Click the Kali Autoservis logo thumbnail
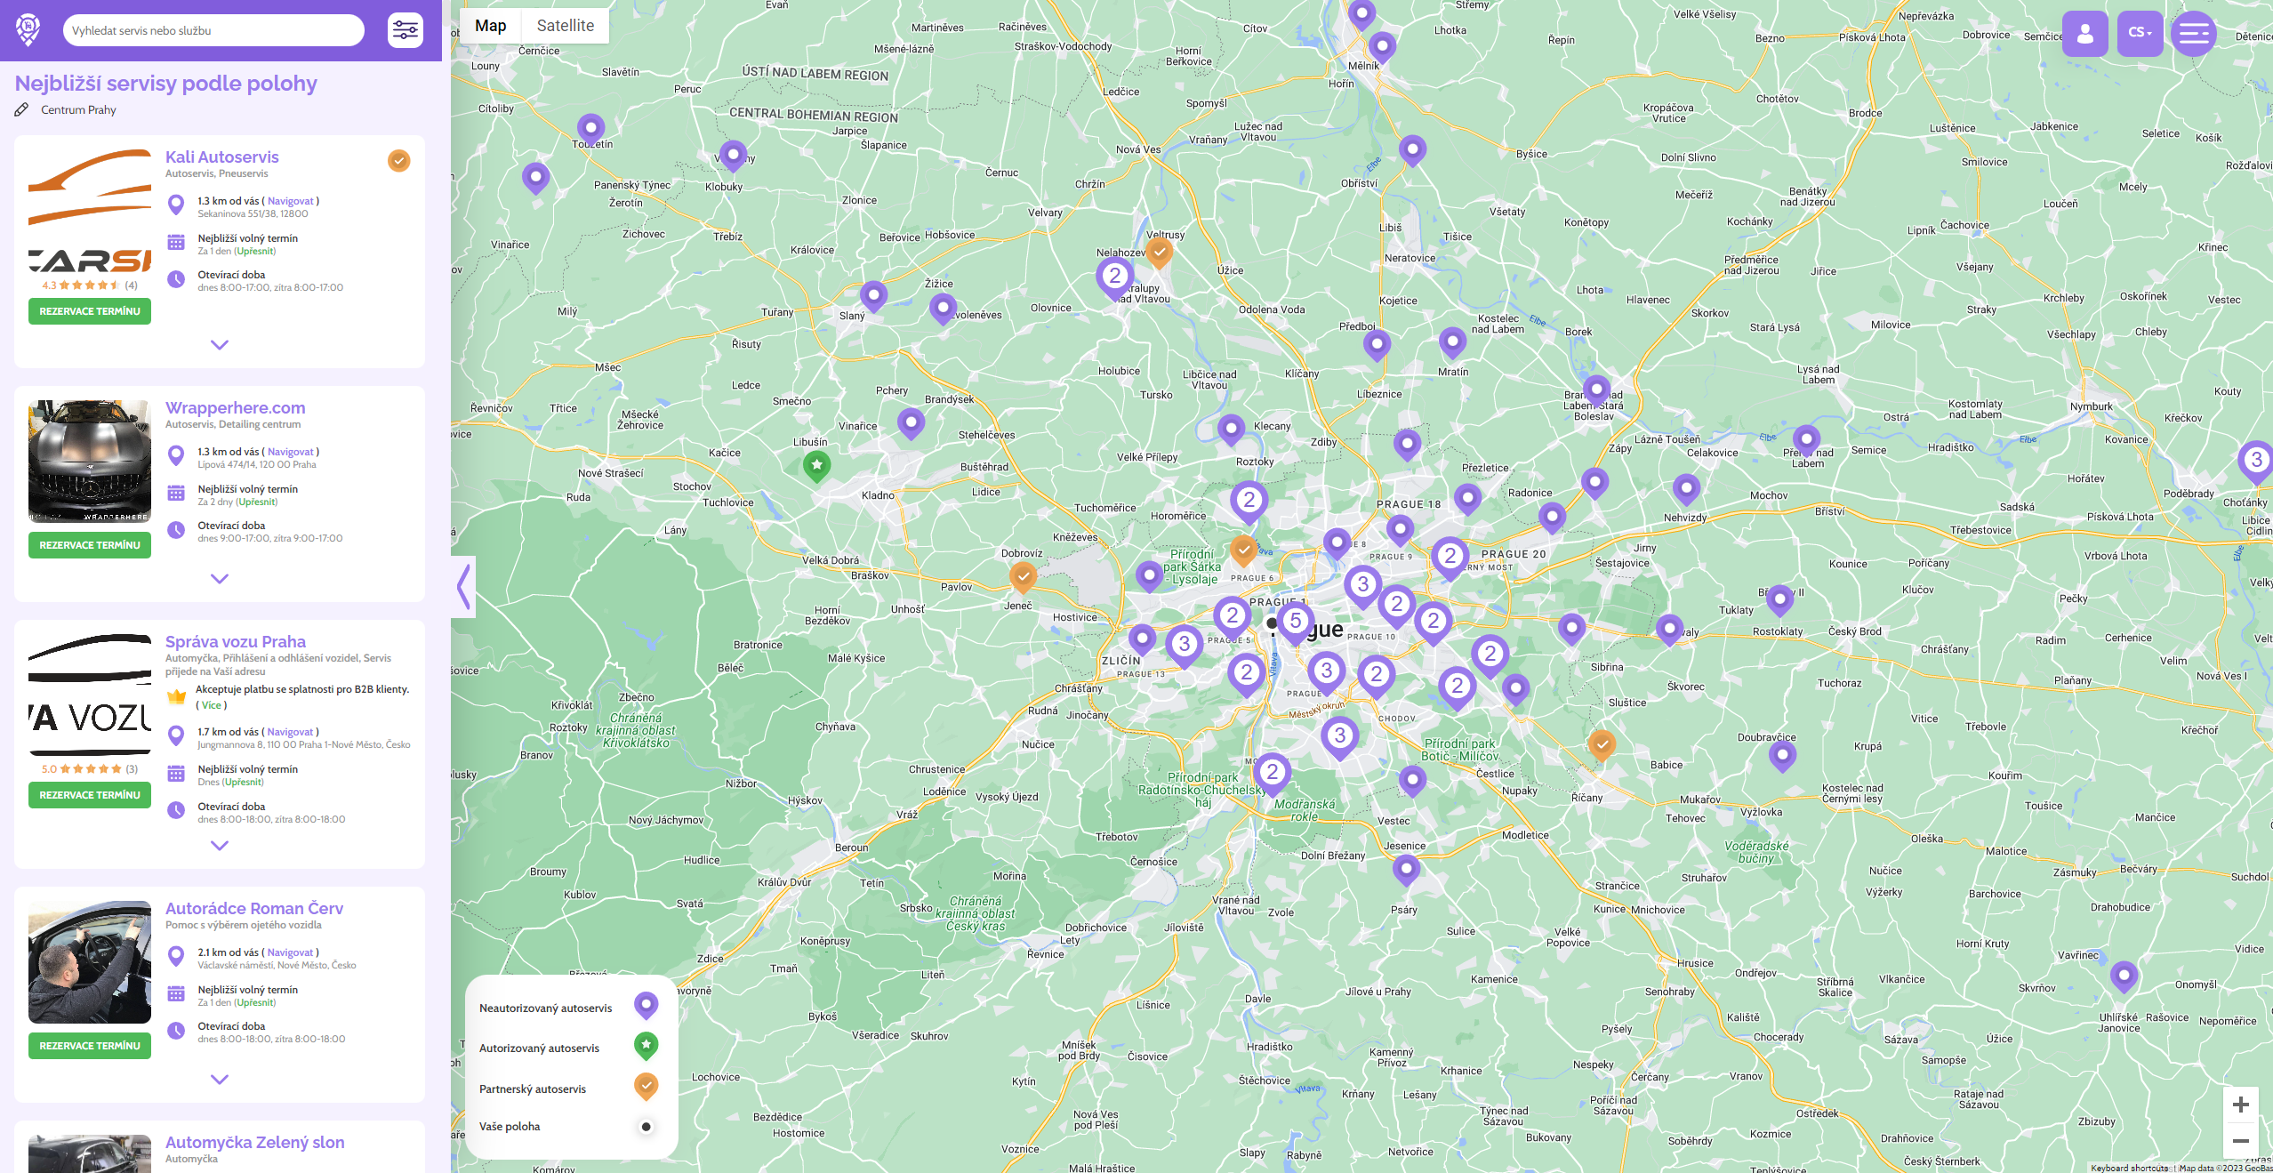Viewport: 2273px width, 1173px height. pyautogui.click(x=90, y=210)
